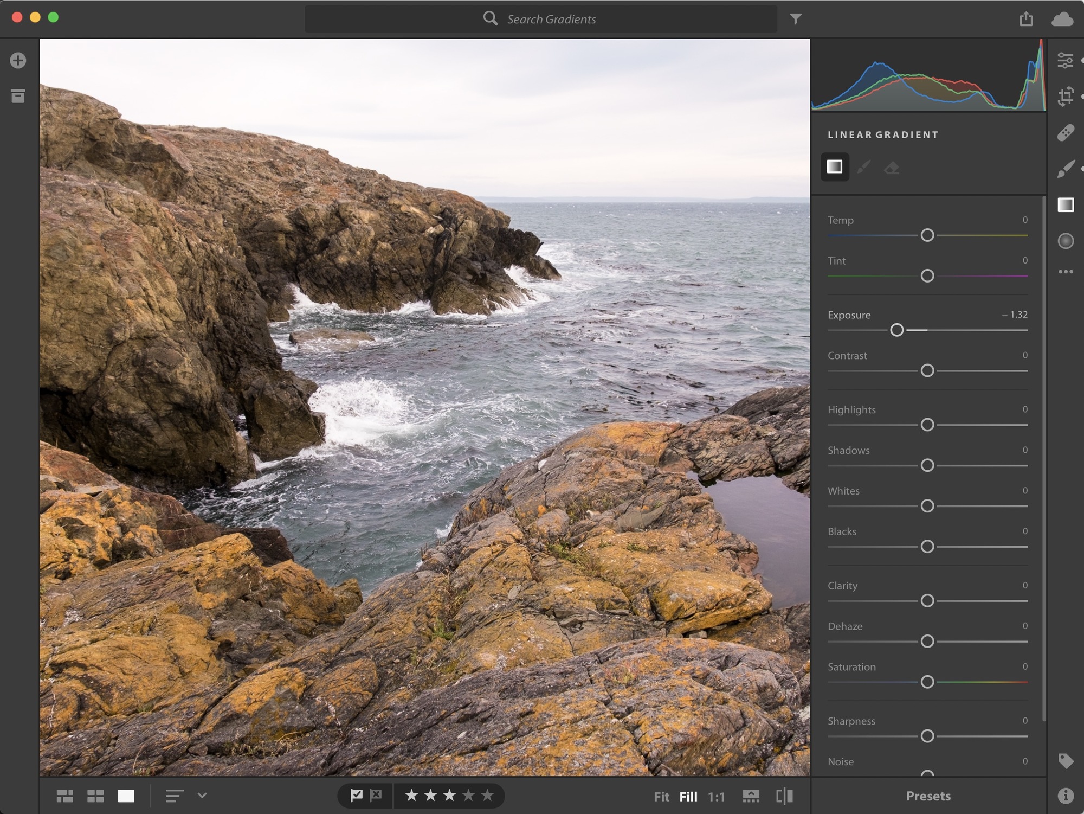1084x814 pixels.
Task: Flag photo as picked
Action: [x=356, y=795]
